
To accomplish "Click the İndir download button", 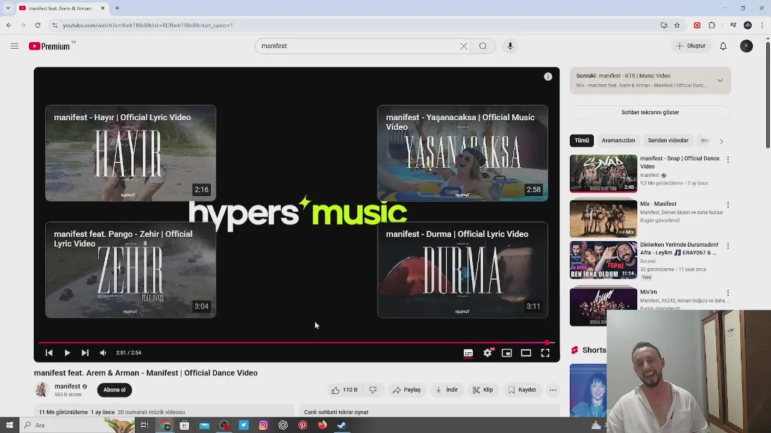I will (447, 390).
